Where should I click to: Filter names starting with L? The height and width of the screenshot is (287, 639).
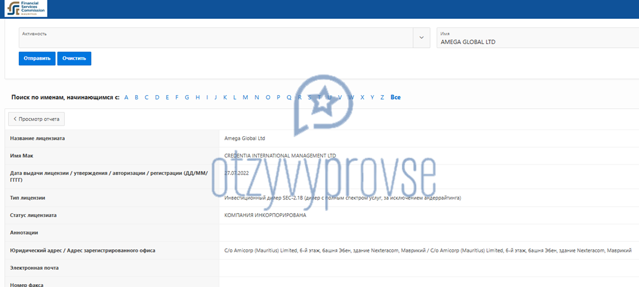[235, 97]
